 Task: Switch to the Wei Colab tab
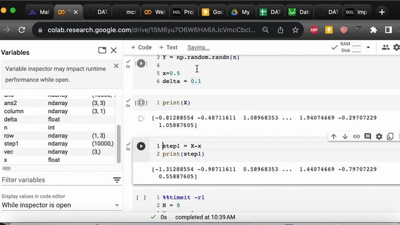click(x=155, y=12)
